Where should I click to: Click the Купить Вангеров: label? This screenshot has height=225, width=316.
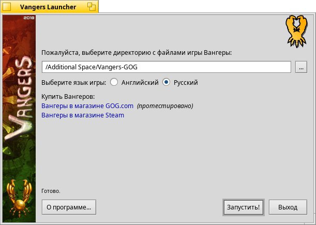[68, 97]
